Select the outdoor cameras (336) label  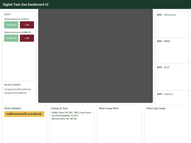tap(18, 32)
